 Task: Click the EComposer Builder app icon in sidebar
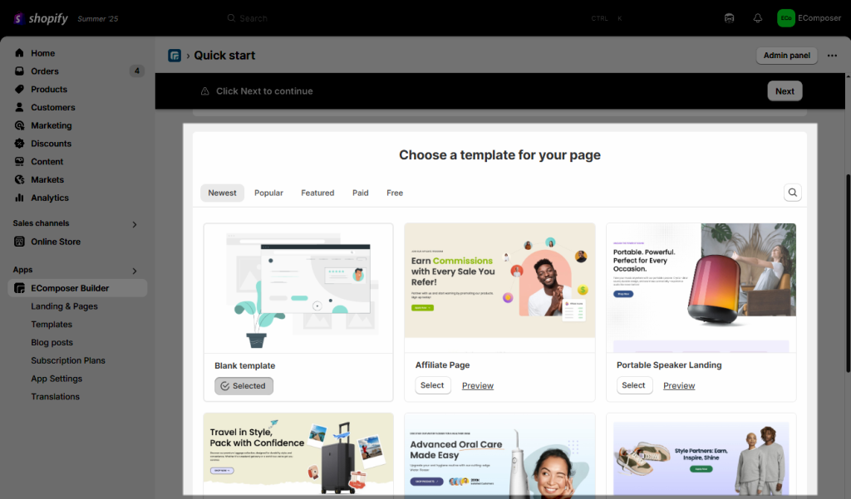[20, 288]
